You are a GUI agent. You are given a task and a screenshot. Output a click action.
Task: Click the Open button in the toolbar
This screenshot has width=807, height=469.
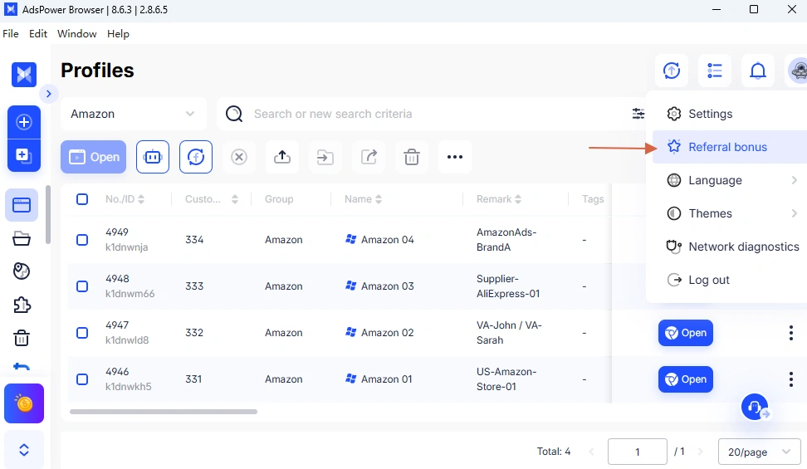click(x=93, y=157)
